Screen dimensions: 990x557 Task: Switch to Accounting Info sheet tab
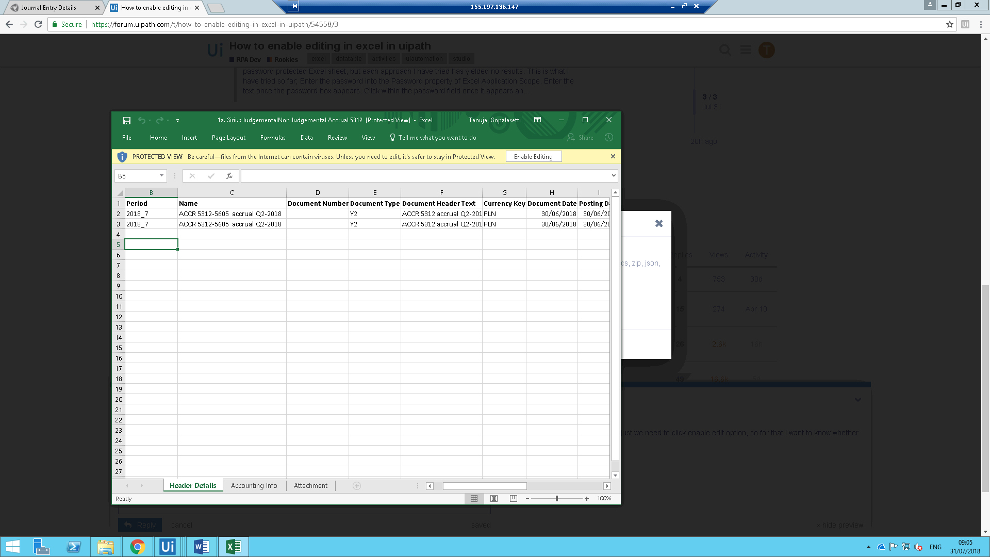coord(254,485)
